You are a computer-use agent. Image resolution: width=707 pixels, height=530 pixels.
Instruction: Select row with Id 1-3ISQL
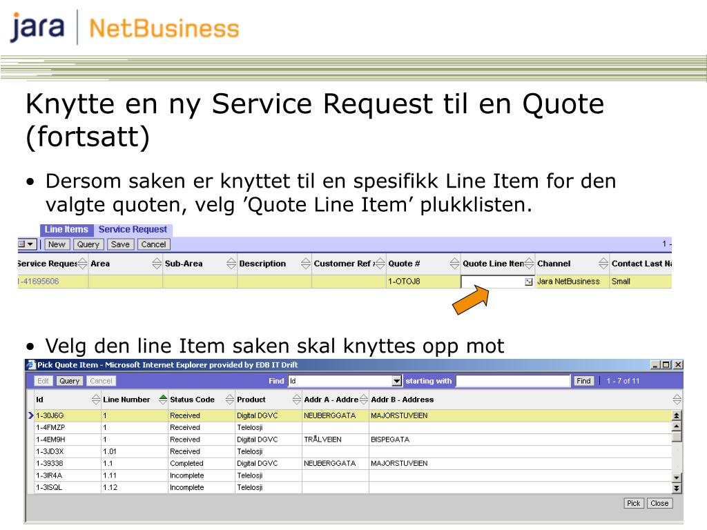(x=353, y=487)
